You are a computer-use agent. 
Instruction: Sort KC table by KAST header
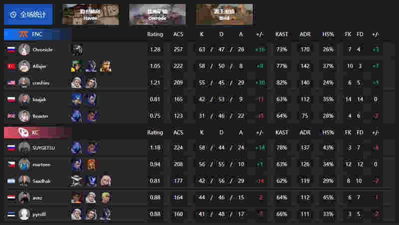coord(282,132)
